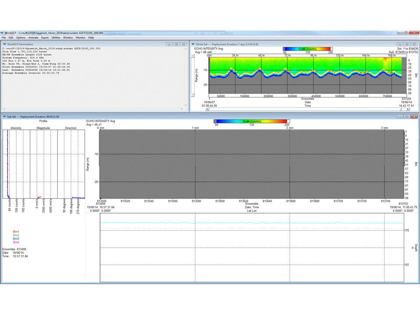Click the Information panel scroll up arrow
The width and height of the screenshot is (420, 315).
(x=185, y=49)
